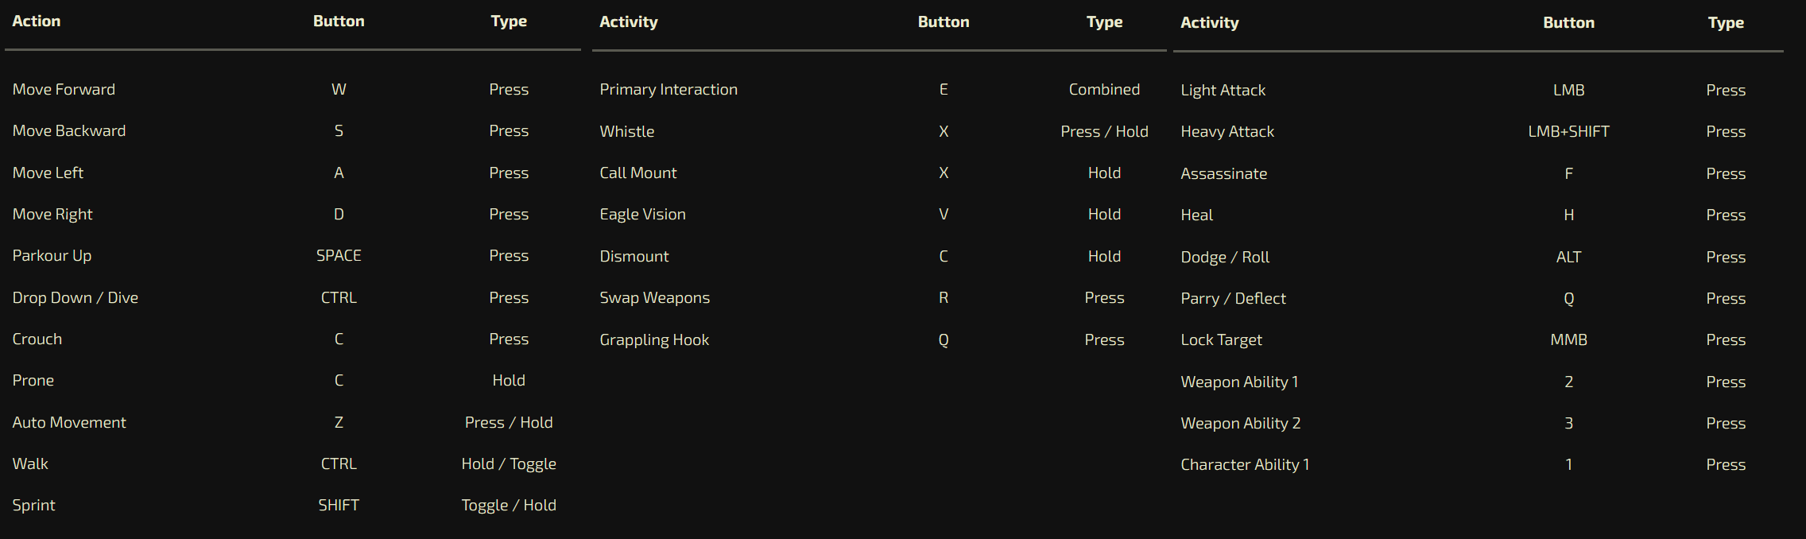Switch Walk type Hold / Toggle

509,463
